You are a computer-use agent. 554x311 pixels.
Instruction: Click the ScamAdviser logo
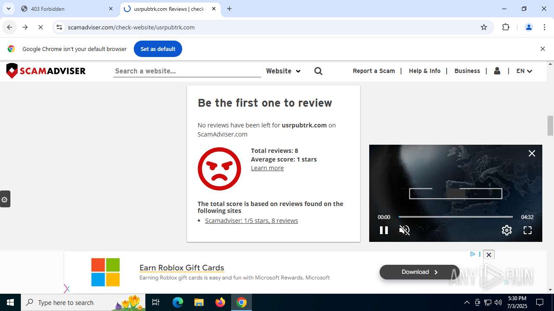pos(46,71)
